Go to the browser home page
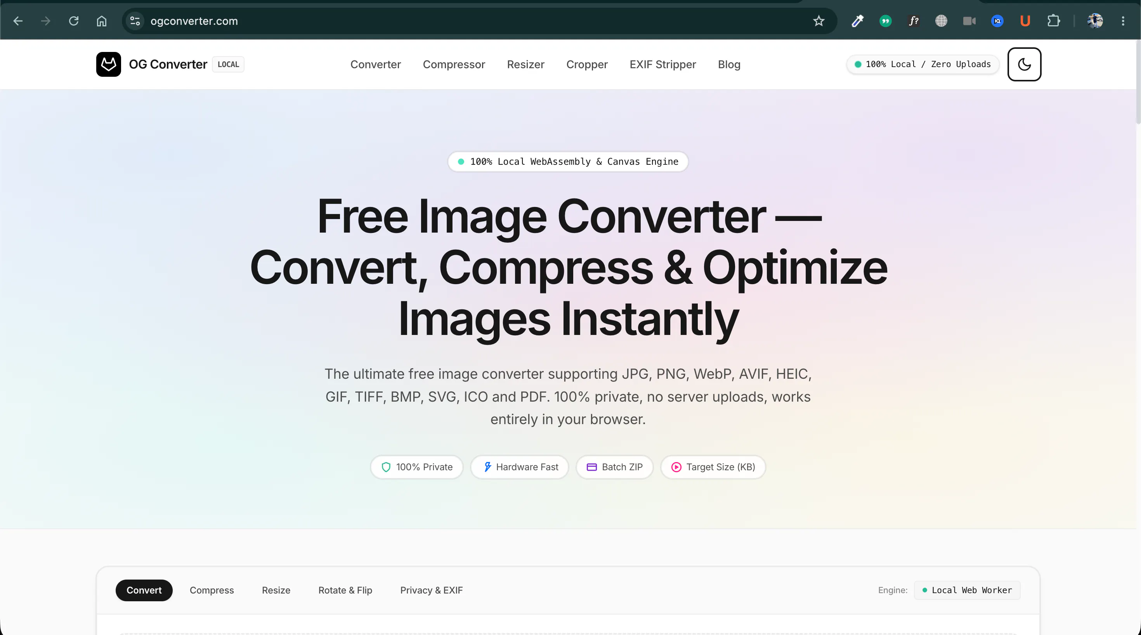Screen dimensions: 1141x635 tap(101, 21)
